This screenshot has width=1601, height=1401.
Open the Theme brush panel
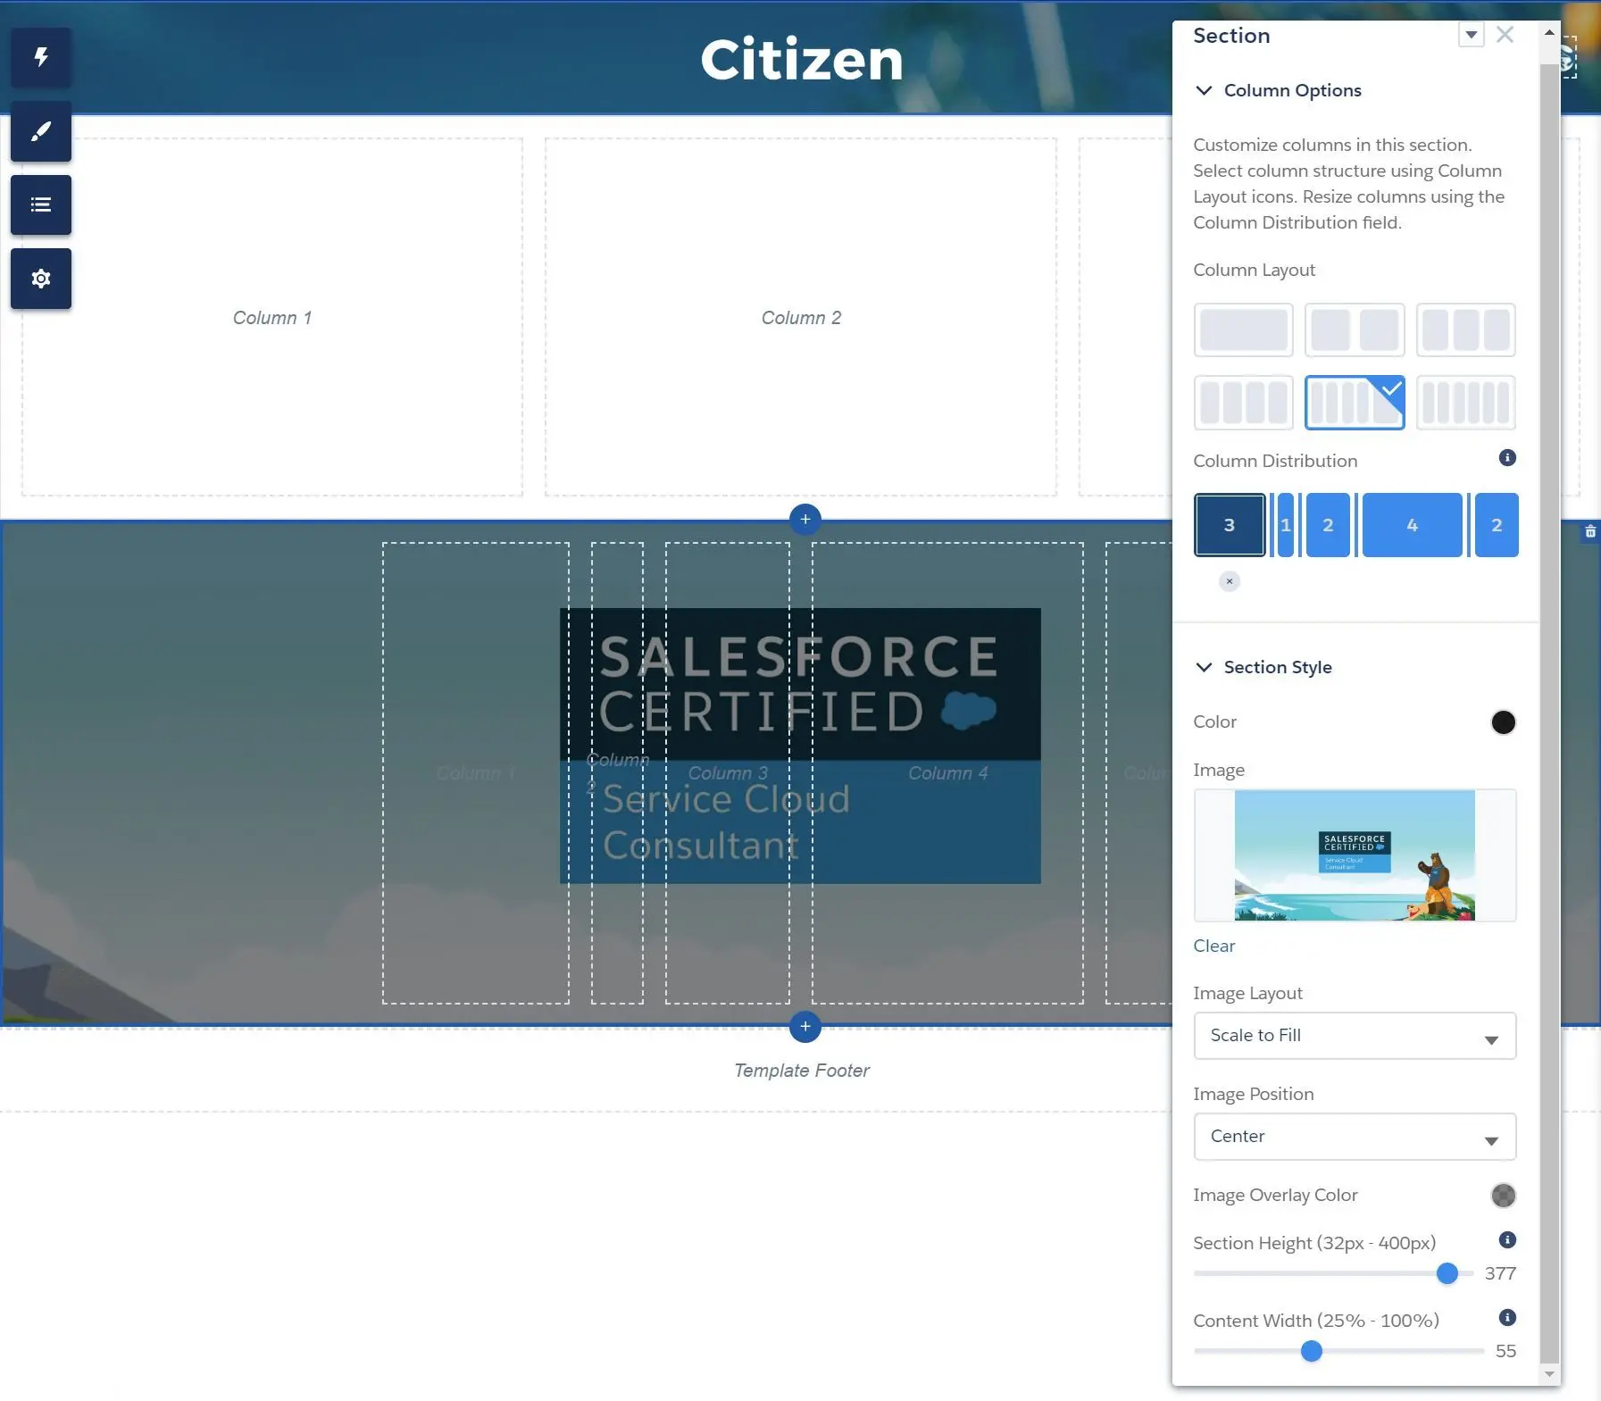tap(41, 132)
